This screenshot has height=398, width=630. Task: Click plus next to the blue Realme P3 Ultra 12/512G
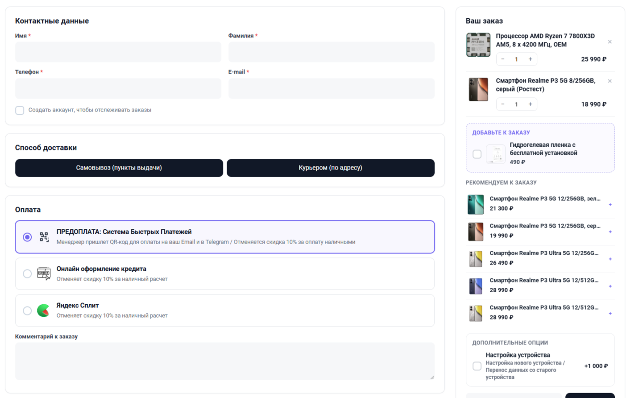[610, 286]
